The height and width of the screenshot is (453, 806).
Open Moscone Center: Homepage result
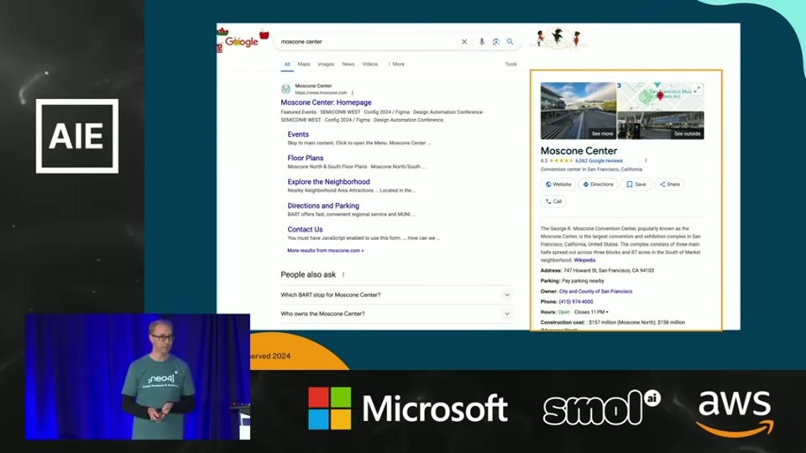tap(326, 102)
